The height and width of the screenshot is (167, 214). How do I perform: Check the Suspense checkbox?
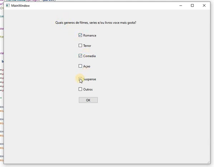coord(80,79)
